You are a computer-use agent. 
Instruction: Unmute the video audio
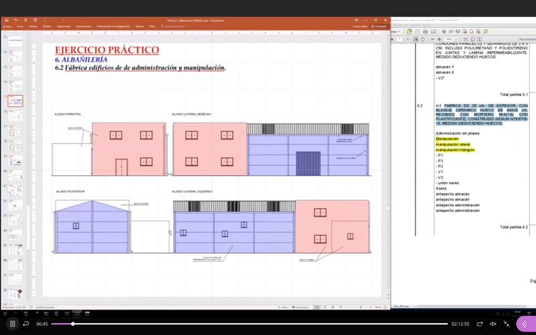493,324
